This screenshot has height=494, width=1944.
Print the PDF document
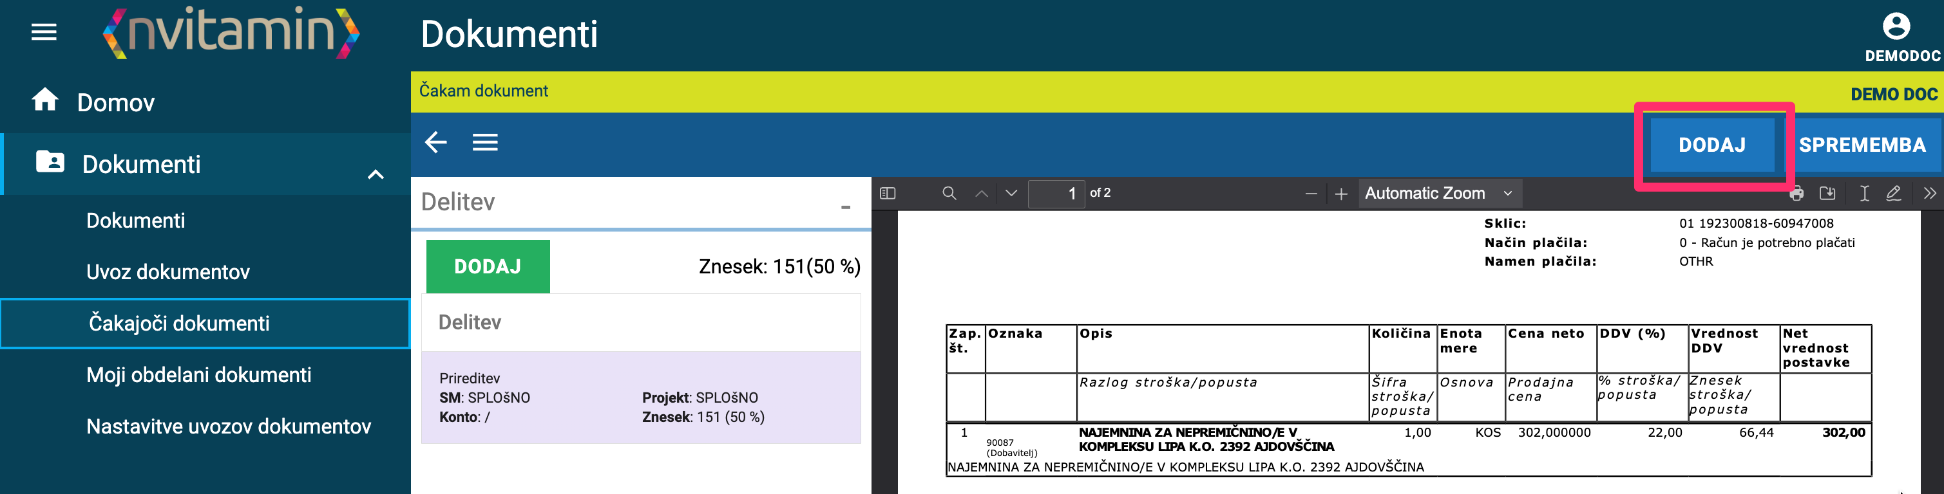(1796, 194)
